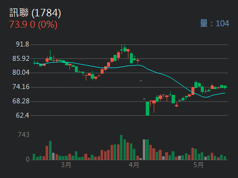Click the 0 volume axis label

click(28, 159)
